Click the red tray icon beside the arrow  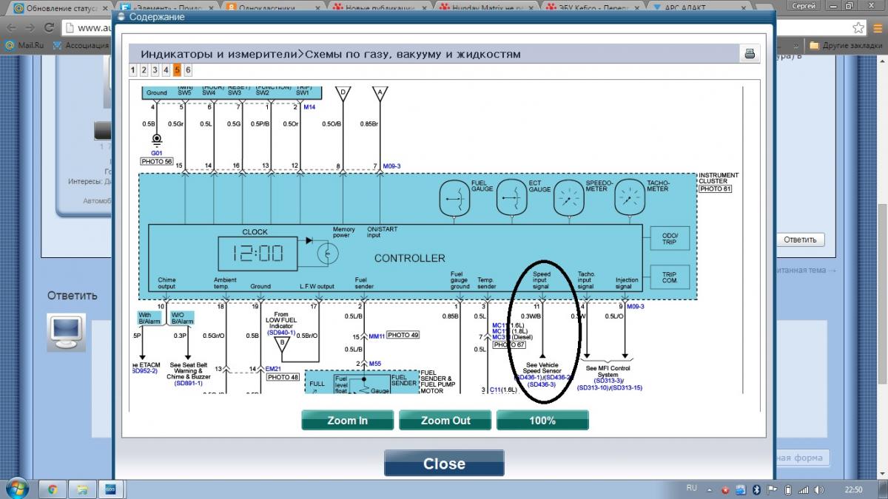click(x=725, y=489)
